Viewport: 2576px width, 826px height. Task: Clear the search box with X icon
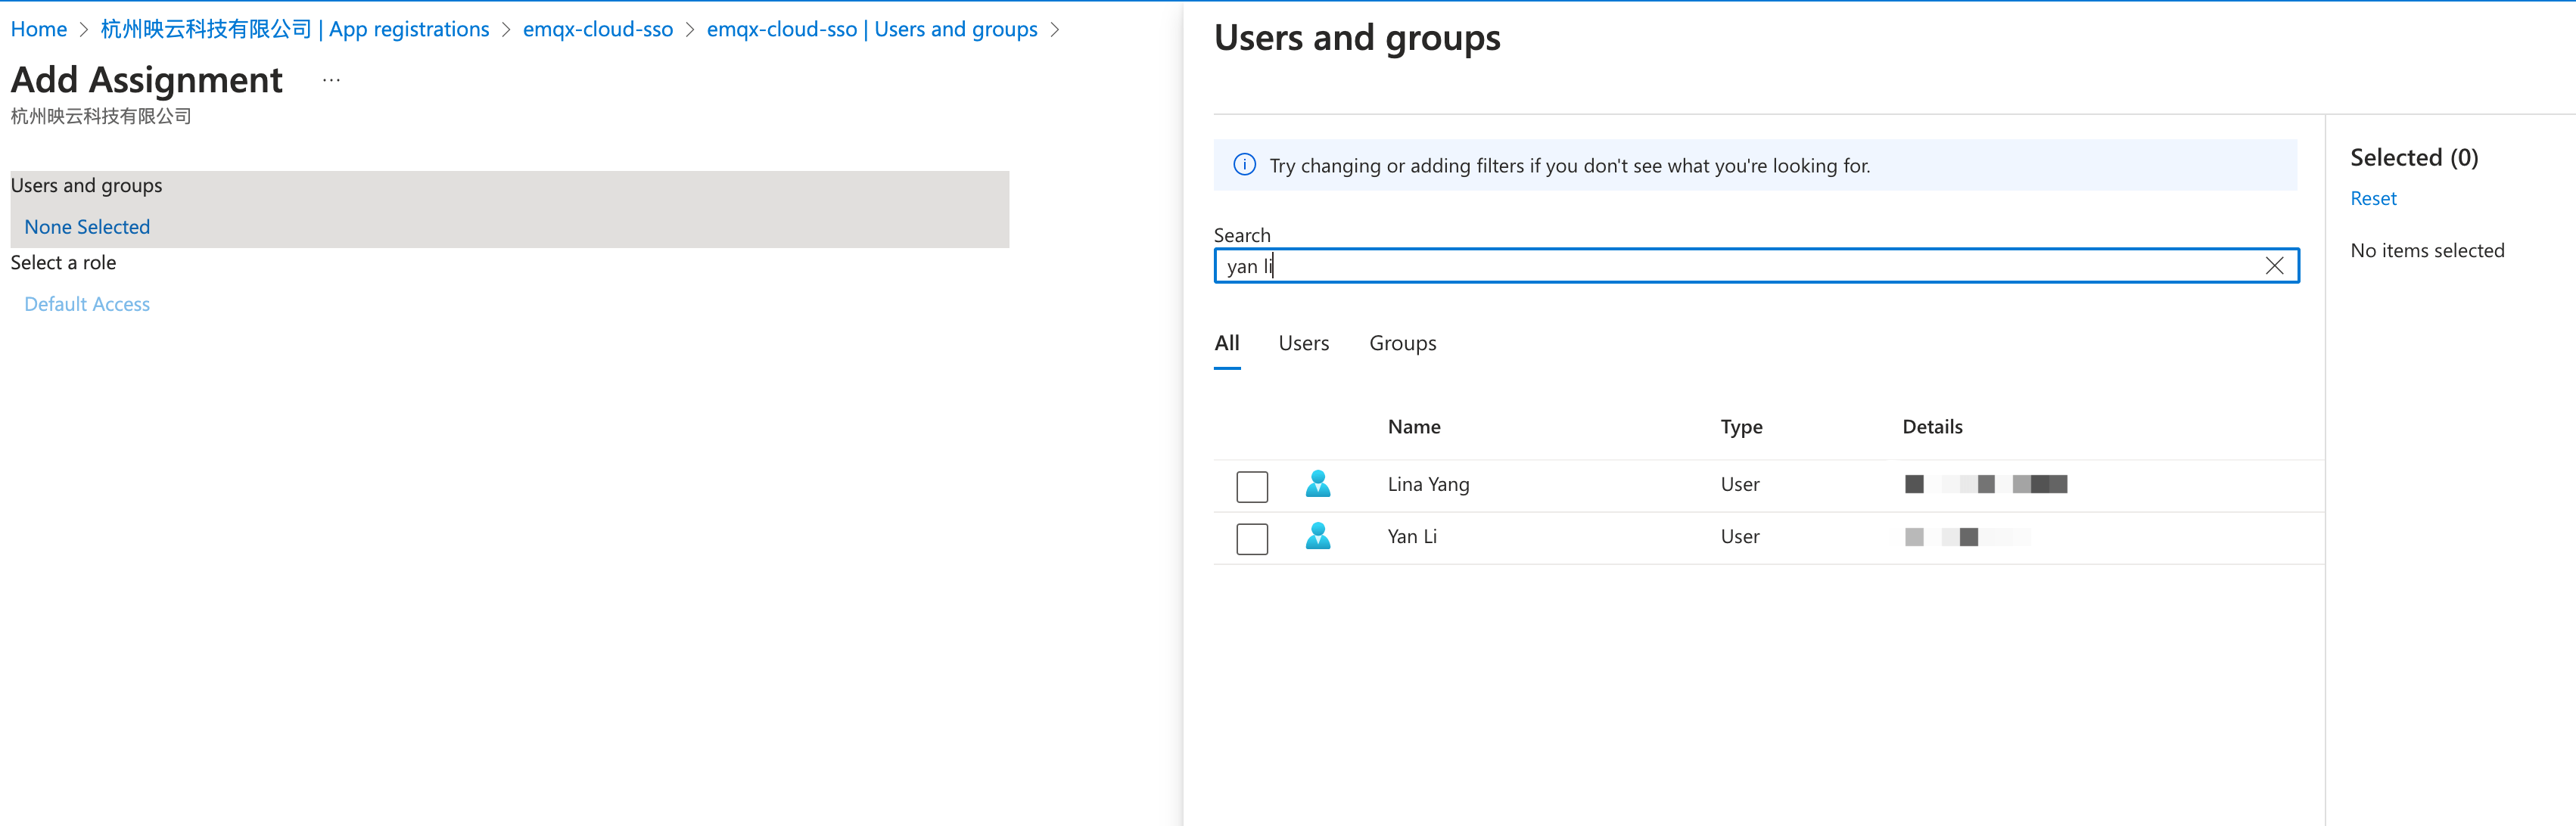(2274, 266)
